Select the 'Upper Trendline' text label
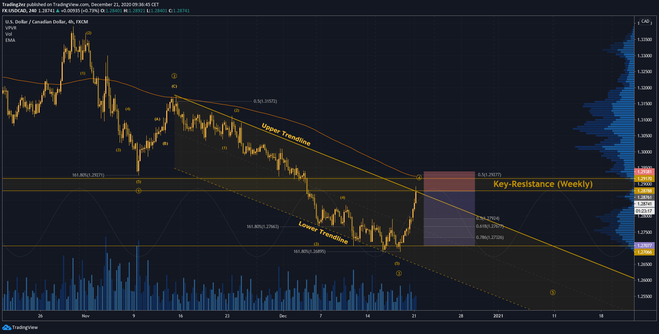 286,134
